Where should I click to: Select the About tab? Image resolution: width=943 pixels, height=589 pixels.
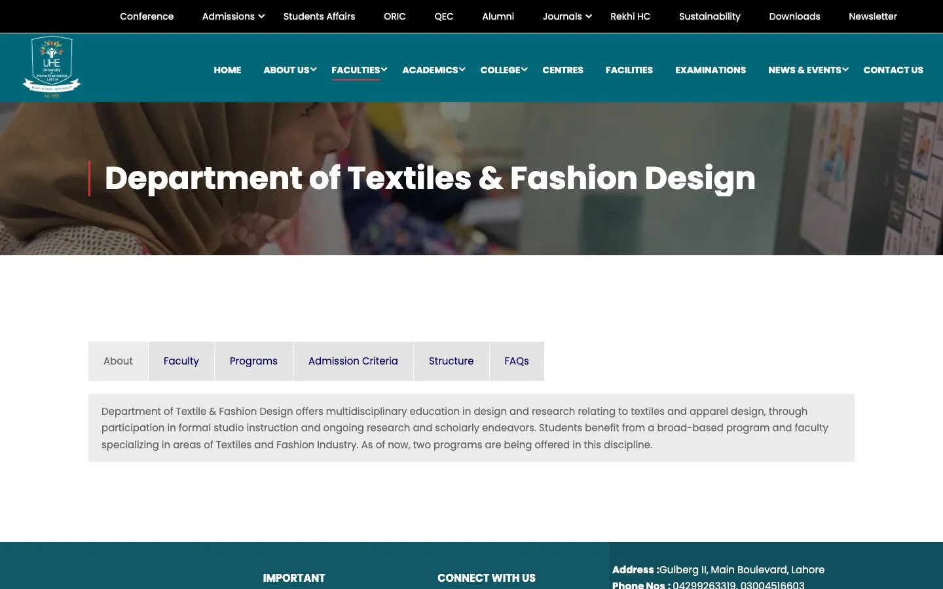(118, 361)
